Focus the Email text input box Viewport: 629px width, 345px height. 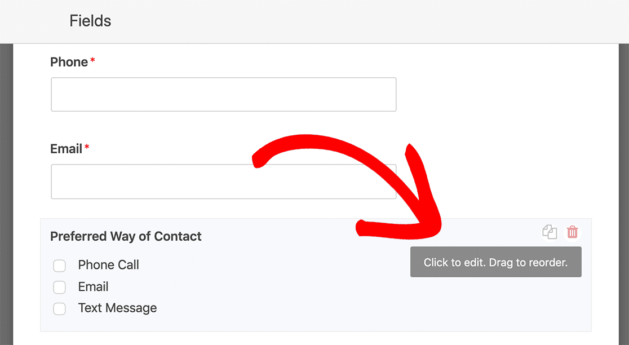point(223,182)
